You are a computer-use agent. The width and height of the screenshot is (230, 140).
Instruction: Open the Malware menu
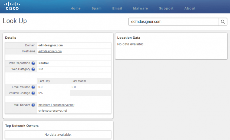tap(140, 8)
